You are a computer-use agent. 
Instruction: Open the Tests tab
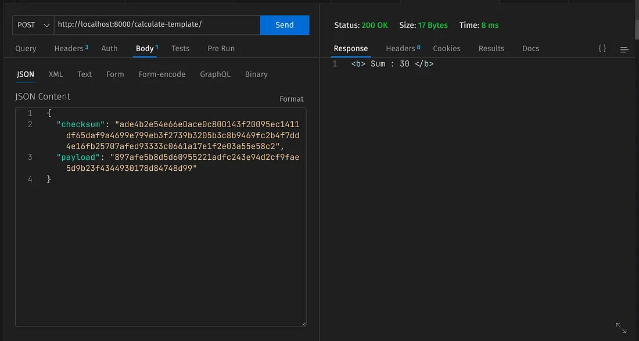coord(180,48)
